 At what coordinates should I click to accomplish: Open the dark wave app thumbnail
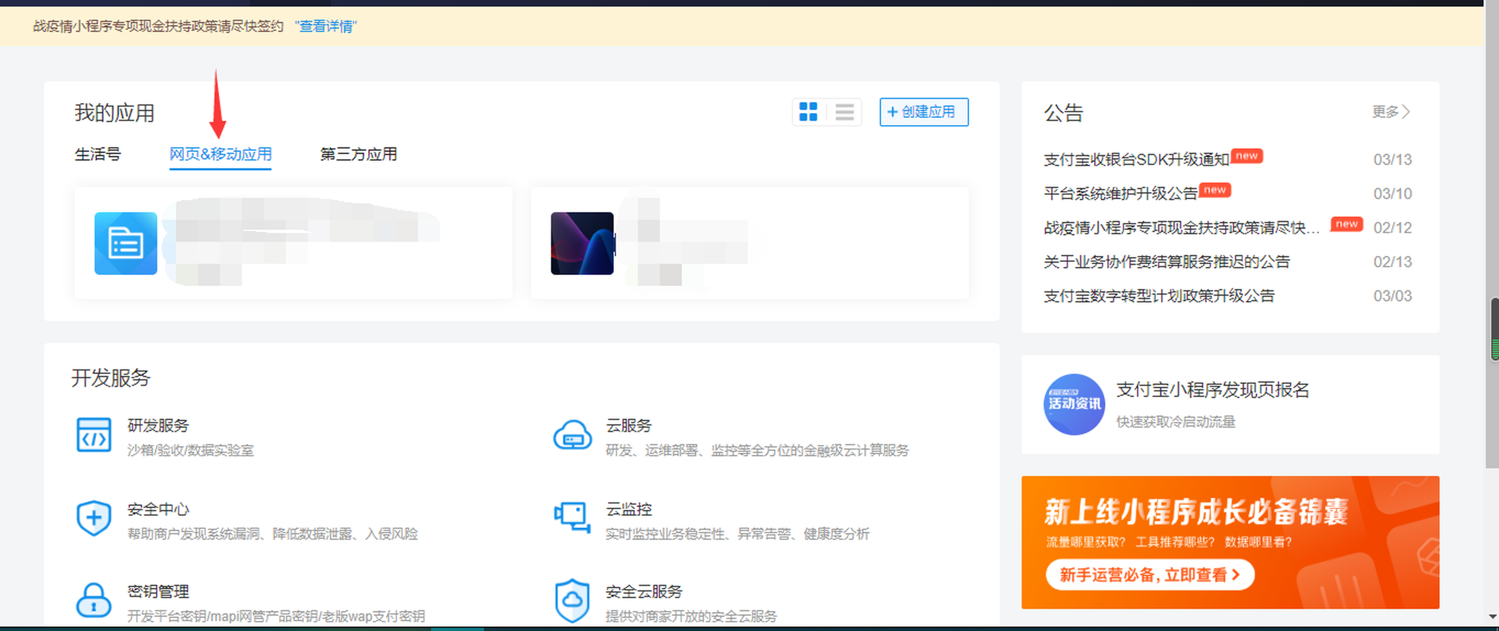coord(582,243)
